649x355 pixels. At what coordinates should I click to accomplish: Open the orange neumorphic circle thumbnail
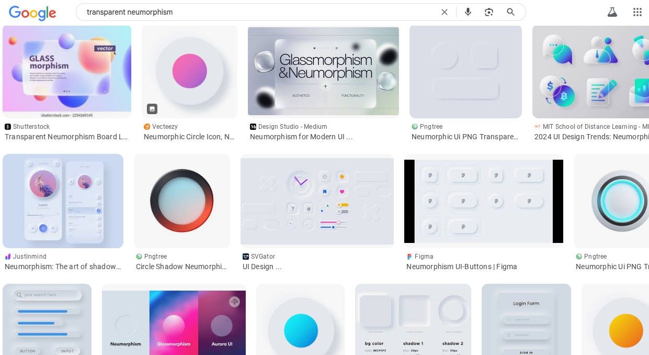(615, 319)
